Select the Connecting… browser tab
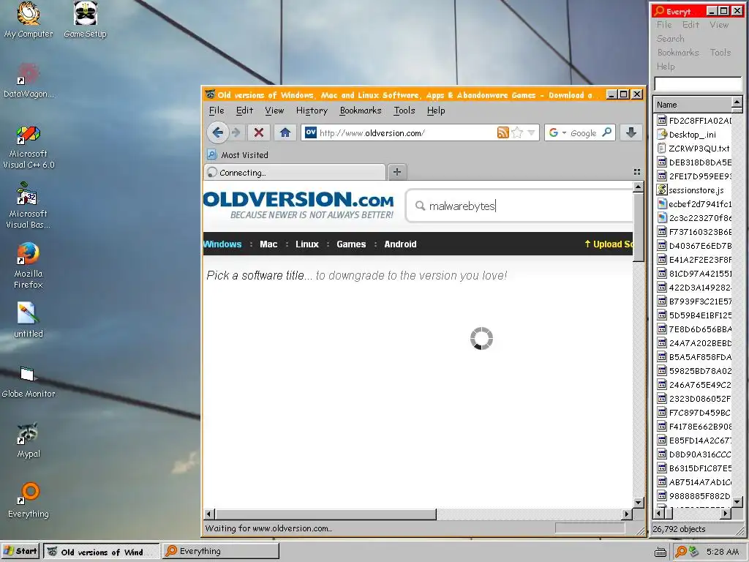The height and width of the screenshot is (562, 749). pyautogui.click(x=295, y=172)
